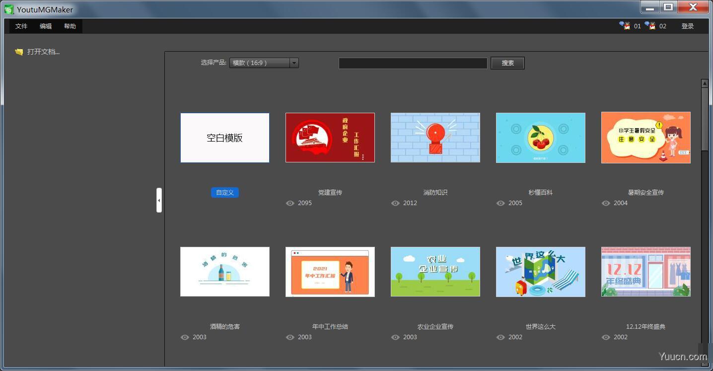This screenshot has width=713, height=371.
Task: Click inside the search input field
Action: (x=413, y=63)
